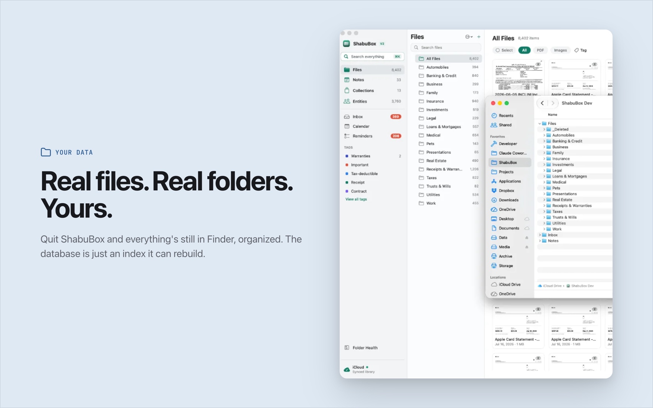
Task: Go back in the Finder window
Action: [542, 103]
